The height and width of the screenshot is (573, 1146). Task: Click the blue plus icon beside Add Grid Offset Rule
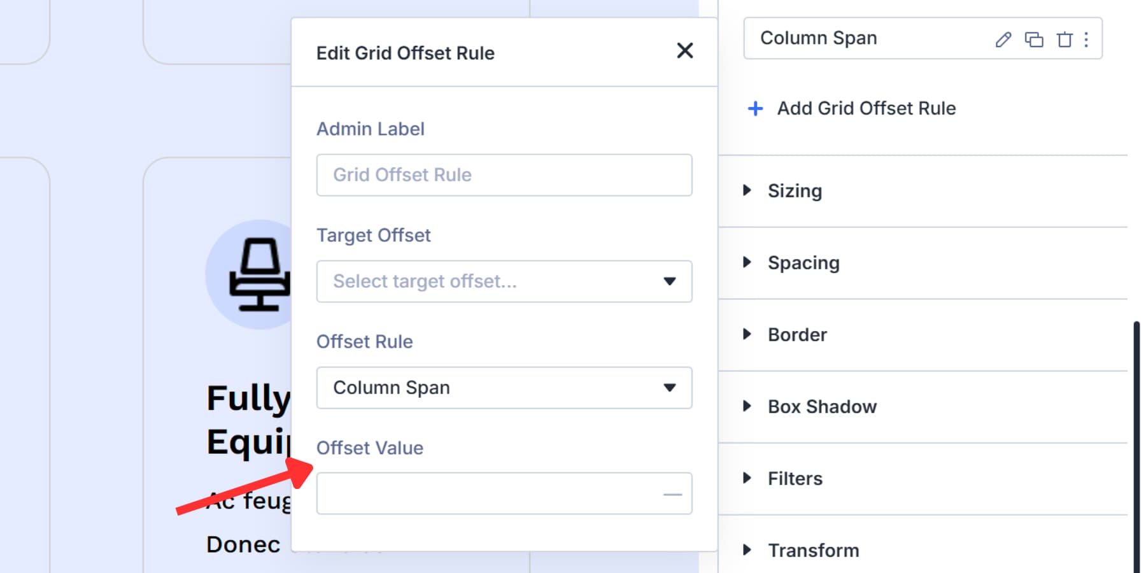[754, 108]
